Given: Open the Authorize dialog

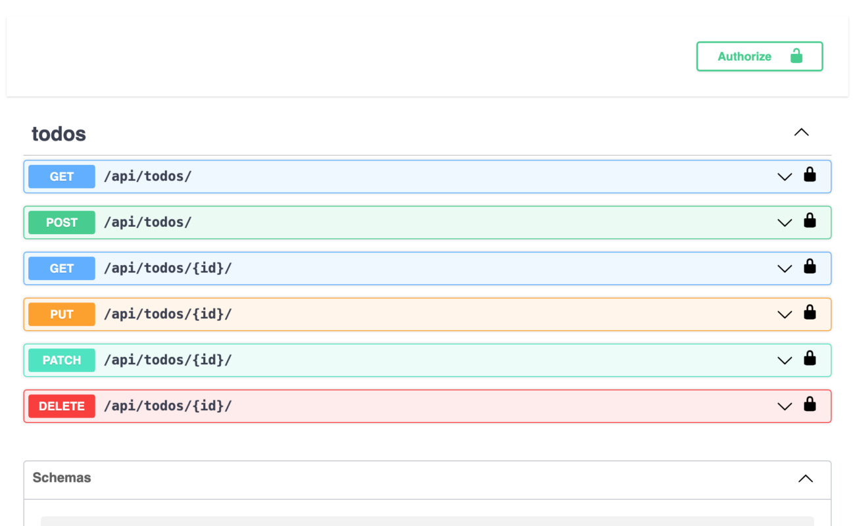Looking at the screenshot, I should coord(760,57).
